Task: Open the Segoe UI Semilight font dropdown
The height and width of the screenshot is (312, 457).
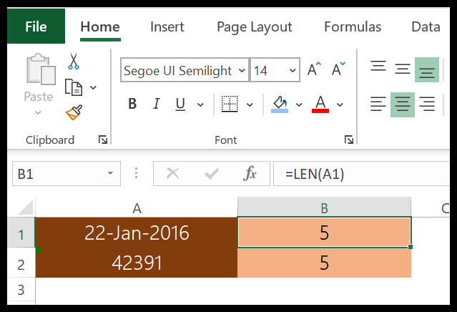Action: click(242, 70)
